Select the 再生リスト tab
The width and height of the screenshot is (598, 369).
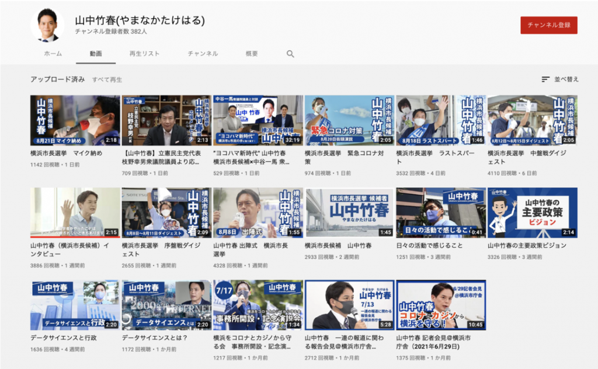click(144, 54)
